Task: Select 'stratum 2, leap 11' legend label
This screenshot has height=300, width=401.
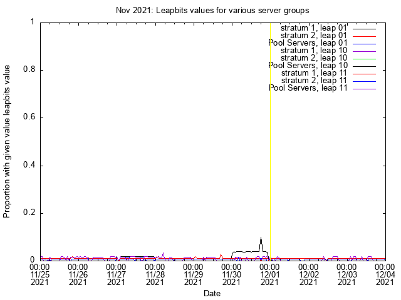Action: point(313,81)
